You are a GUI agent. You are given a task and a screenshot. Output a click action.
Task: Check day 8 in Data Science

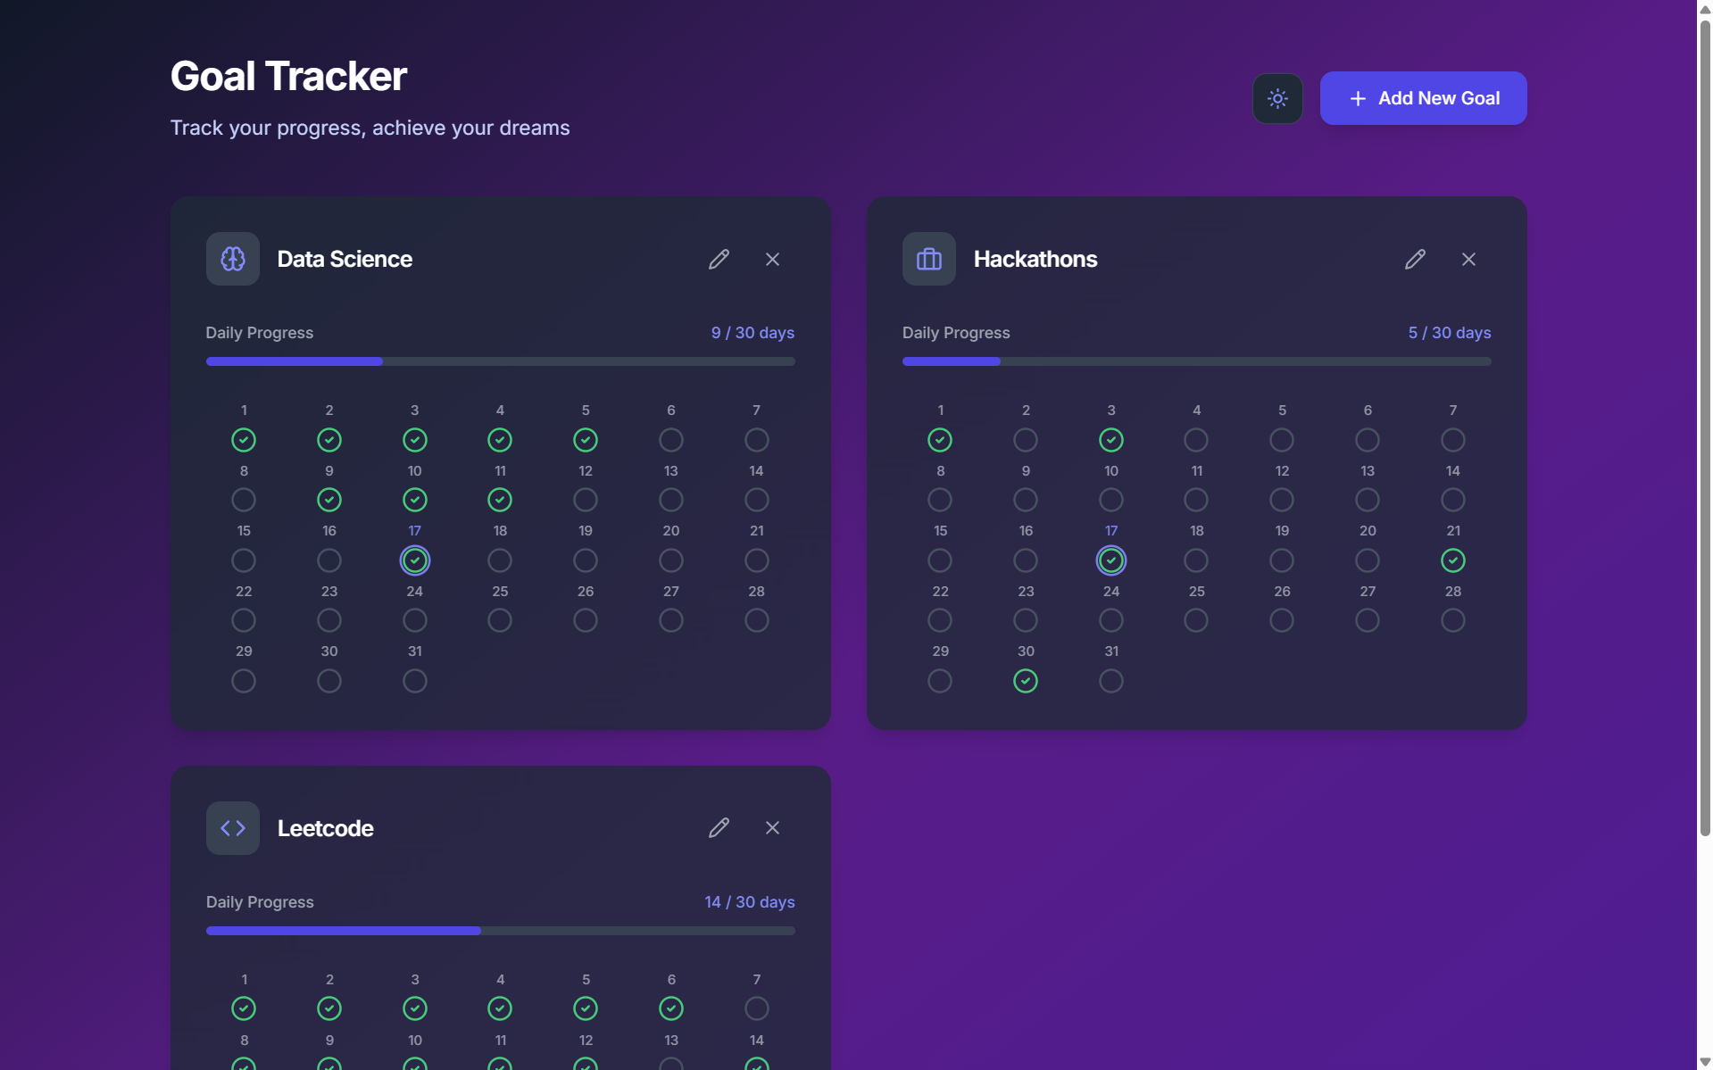244,500
